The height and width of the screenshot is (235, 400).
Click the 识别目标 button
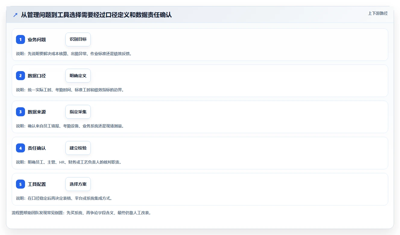coord(78,39)
